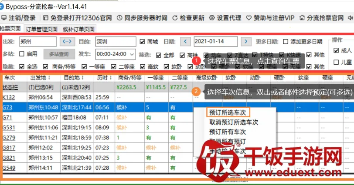354x185 pixels.
Task: Click the 目的 destination input field
Action: tap(115, 42)
